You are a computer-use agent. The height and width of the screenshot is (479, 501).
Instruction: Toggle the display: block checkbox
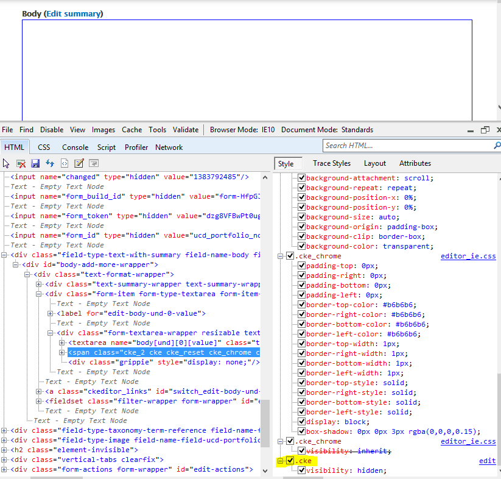pyautogui.click(x=301, y=422)
